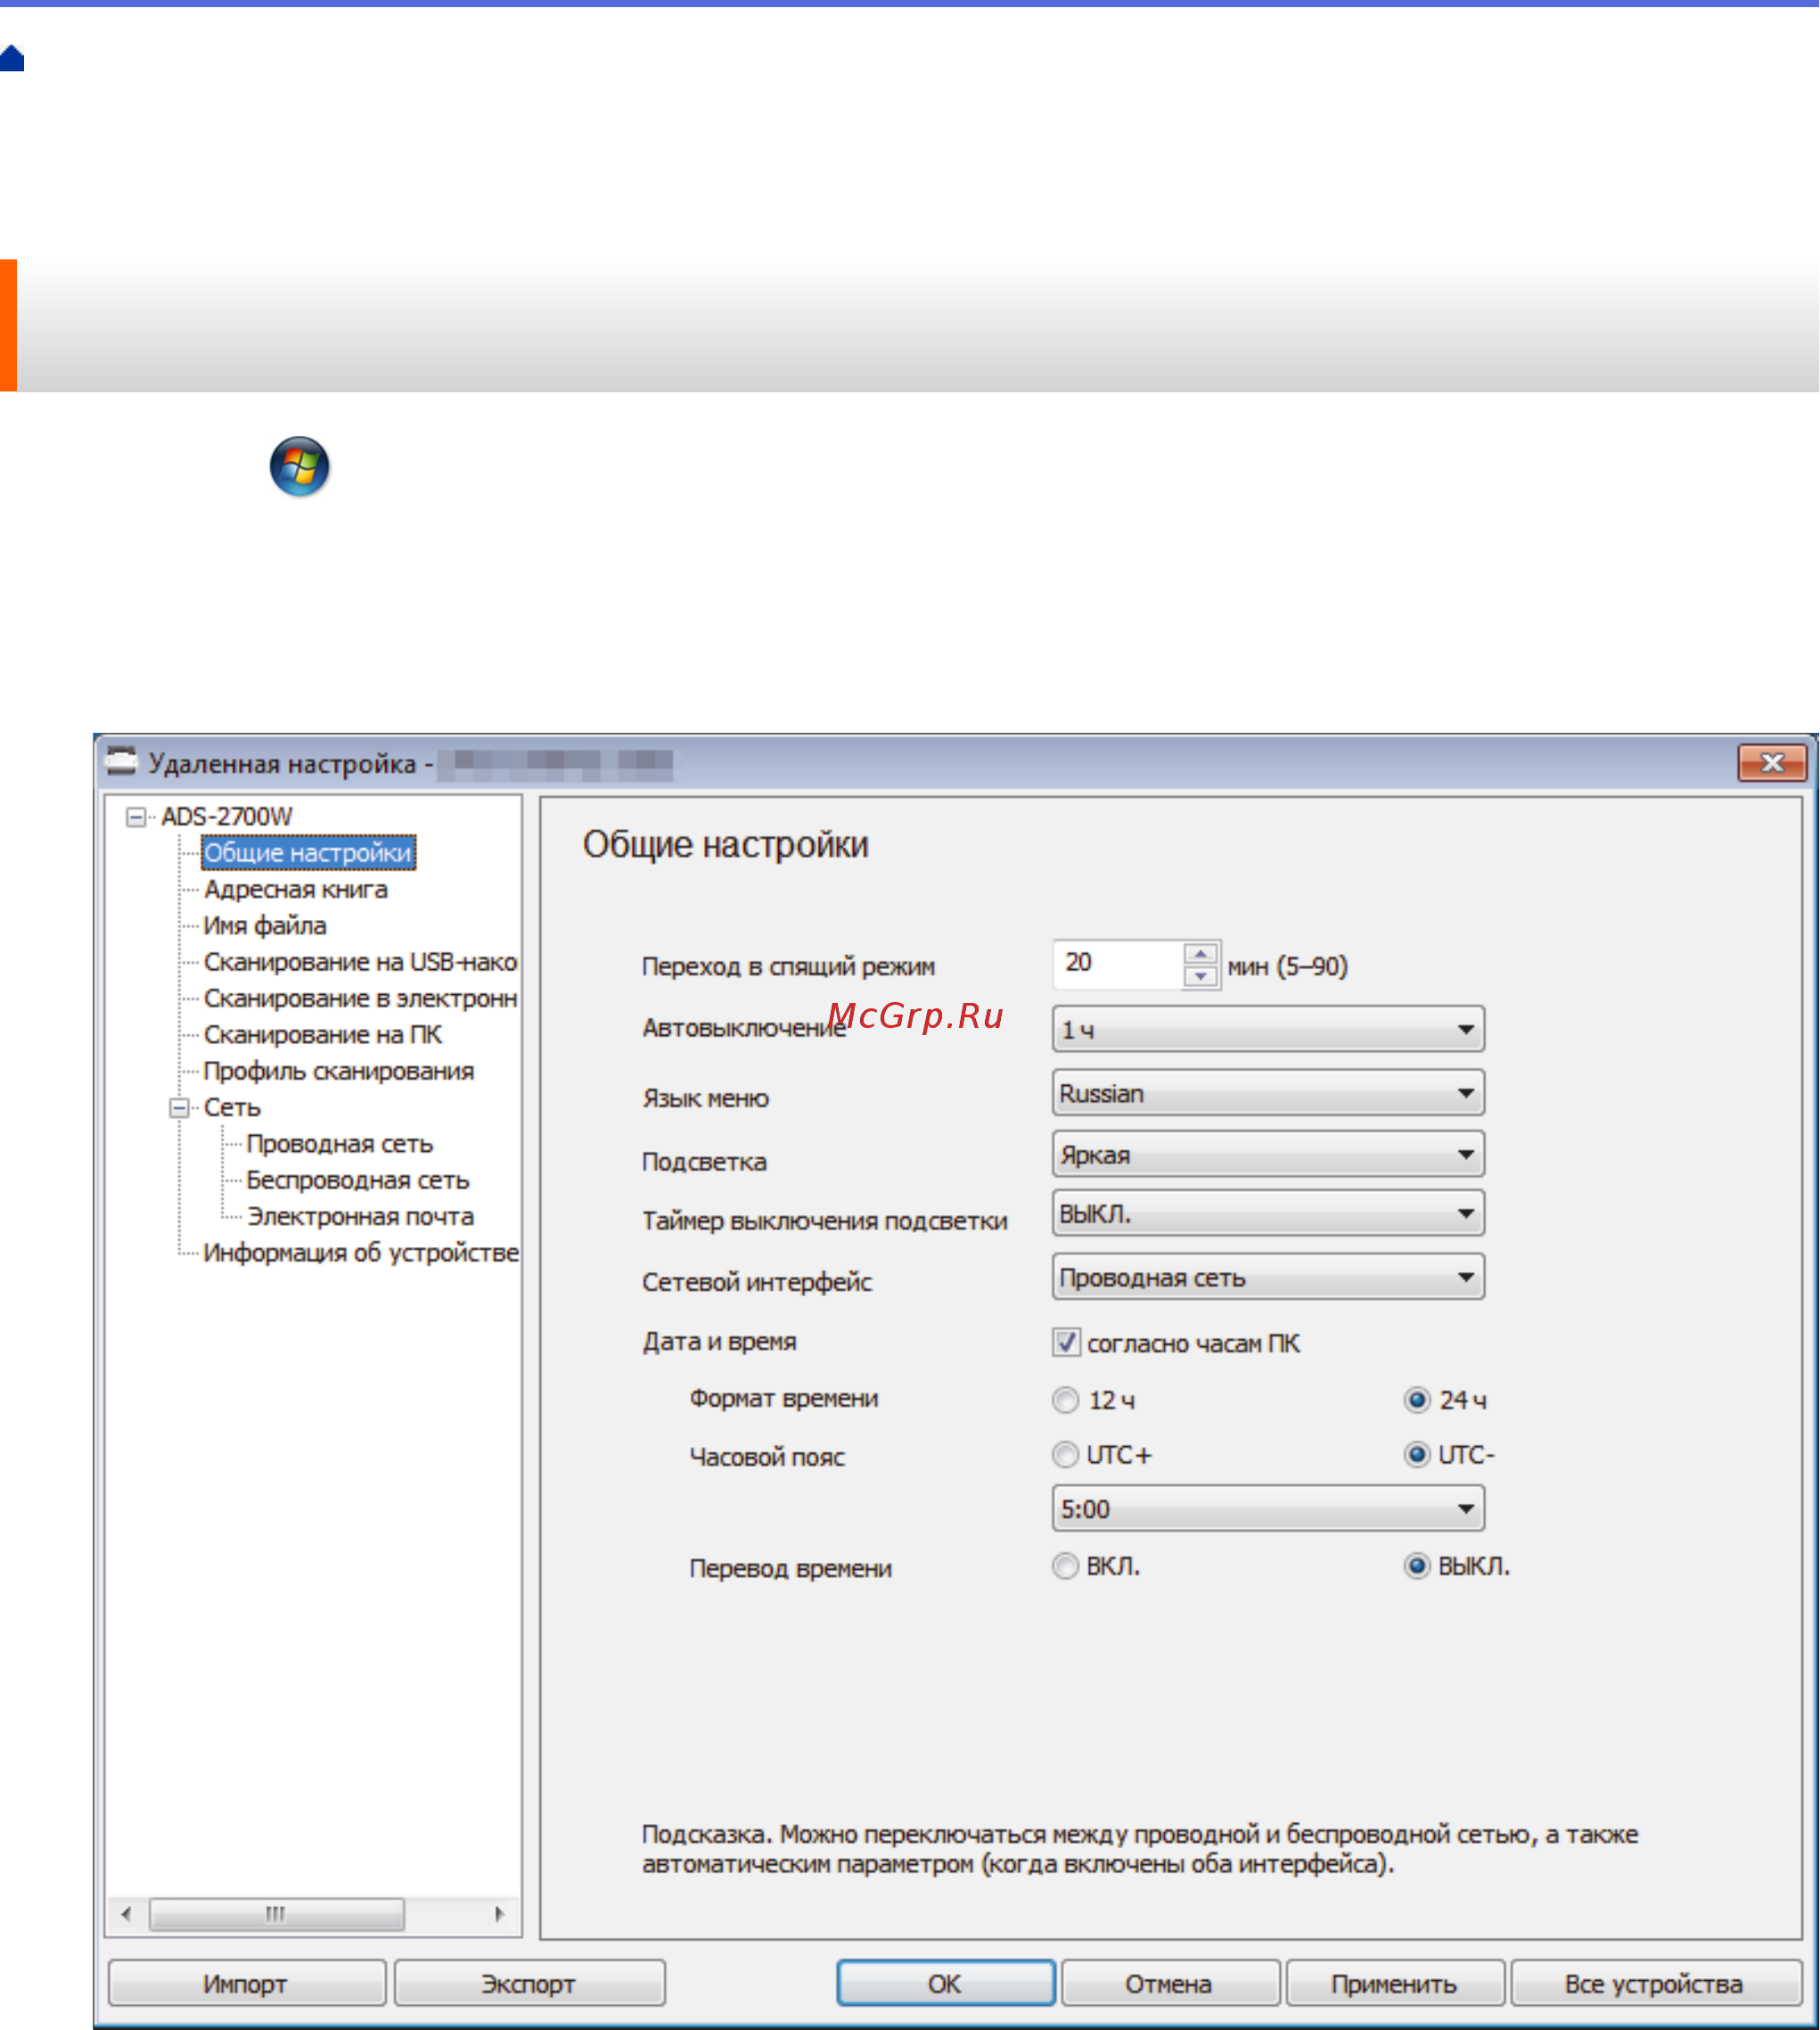Choose UTC+ time zone option
Viewport: 1820px width, 2030px height.
tap(1066, 1454)
